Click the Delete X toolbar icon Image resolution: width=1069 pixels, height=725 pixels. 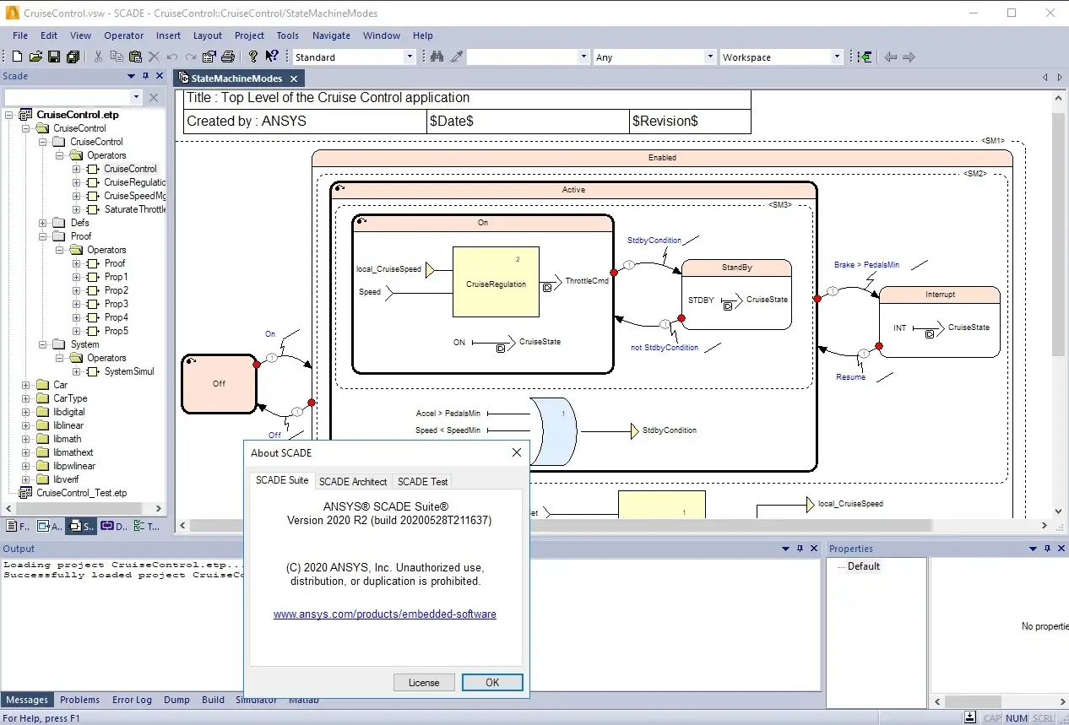pyautogui.click(x=154, y=57)
